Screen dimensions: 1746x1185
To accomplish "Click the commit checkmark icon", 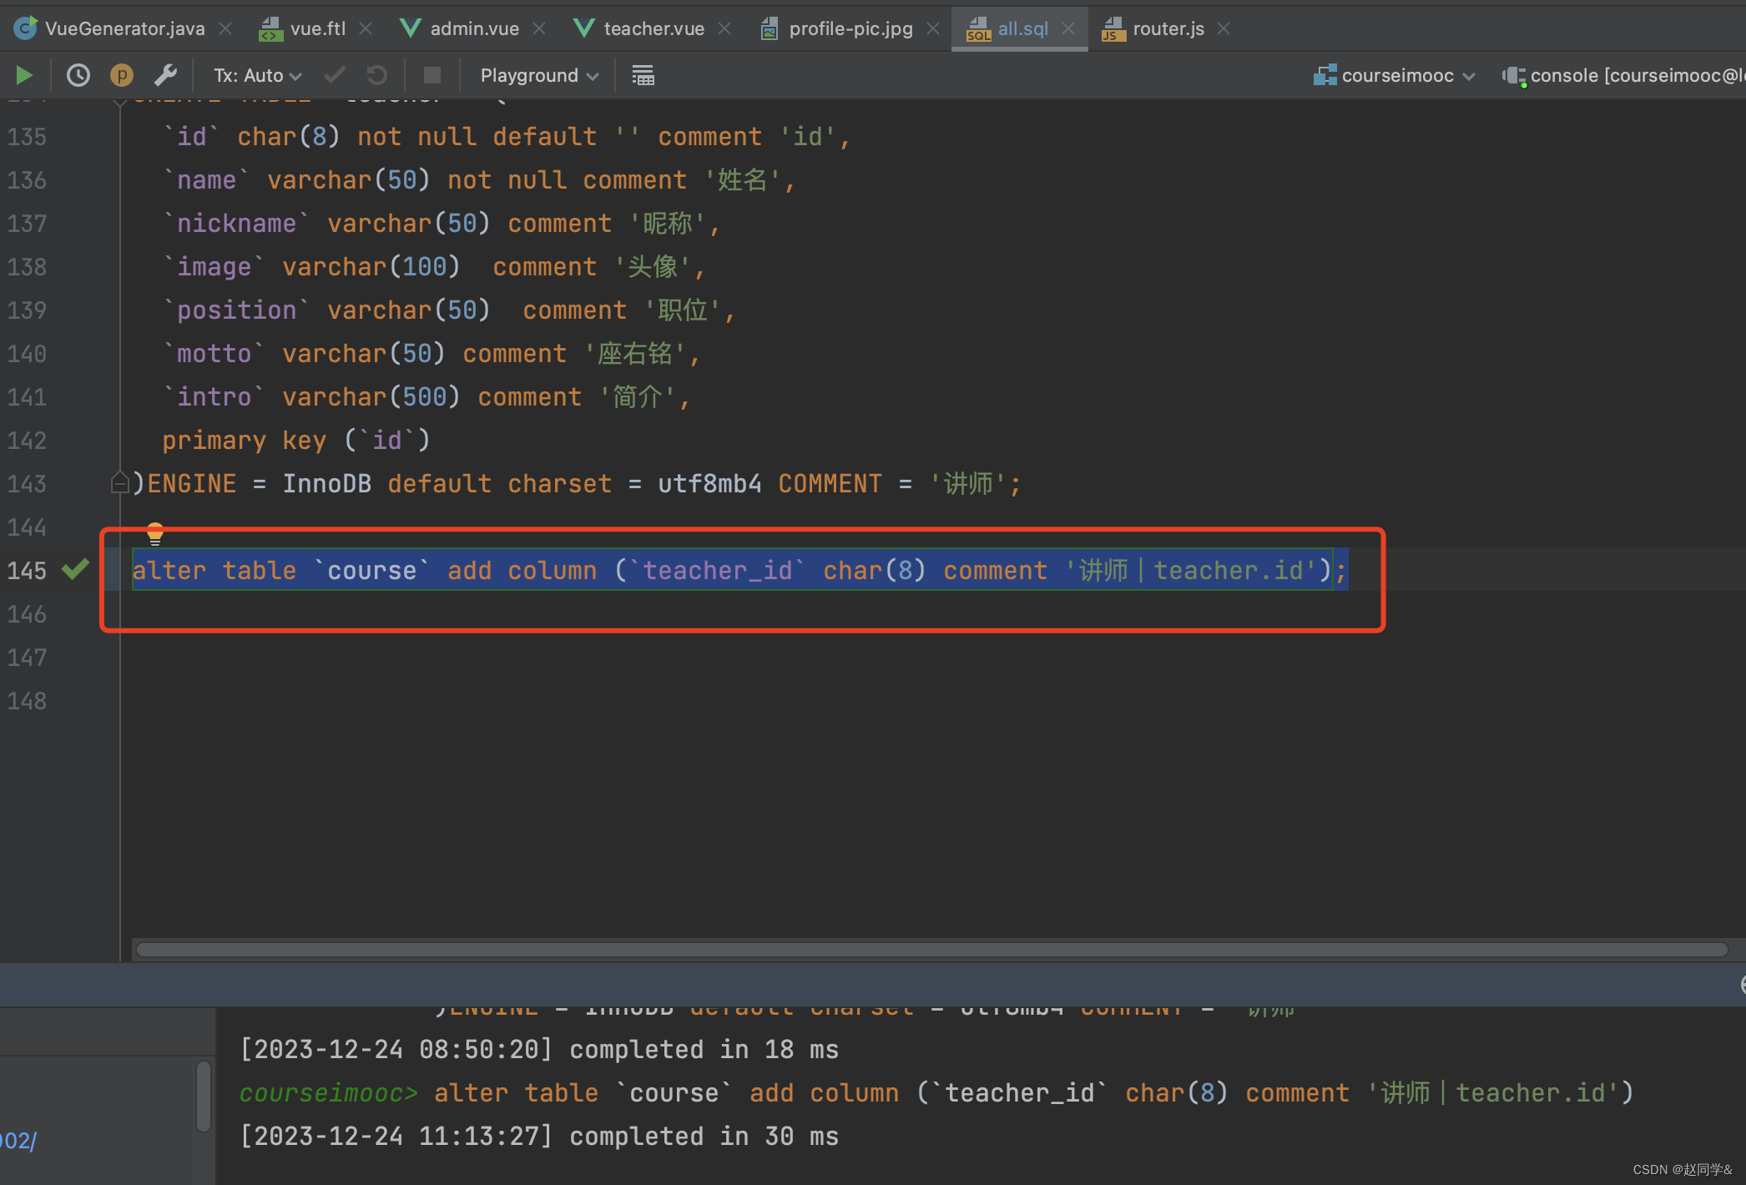I will (335, 76).
